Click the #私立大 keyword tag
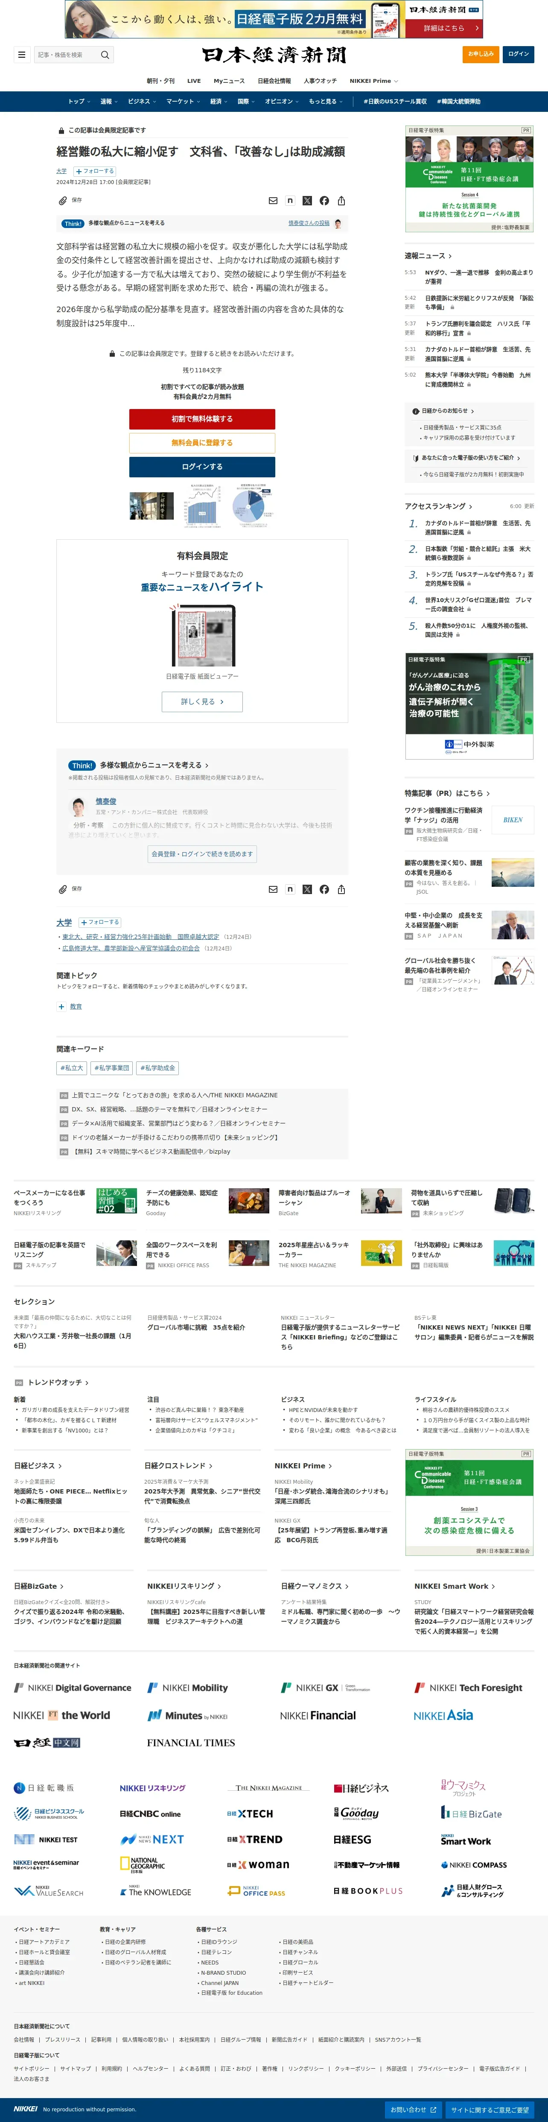Image resolution: width=548 pixels, height=2122 pixels. click(72, 1067)
